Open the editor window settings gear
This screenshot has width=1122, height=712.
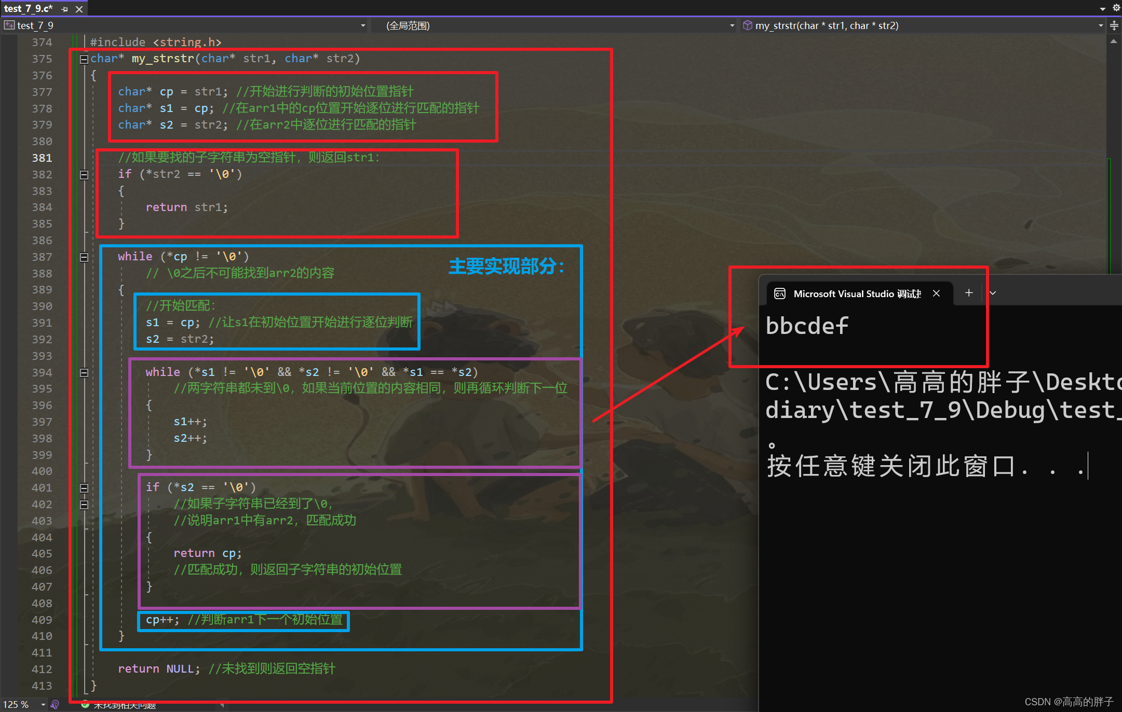click(1116, 8)
